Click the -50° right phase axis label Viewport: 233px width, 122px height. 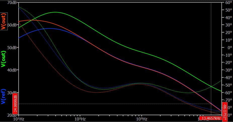(228, 85)
